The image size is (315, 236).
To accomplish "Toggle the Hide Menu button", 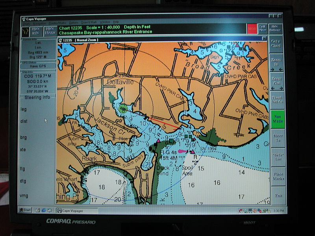I will [x=50, y=31].
